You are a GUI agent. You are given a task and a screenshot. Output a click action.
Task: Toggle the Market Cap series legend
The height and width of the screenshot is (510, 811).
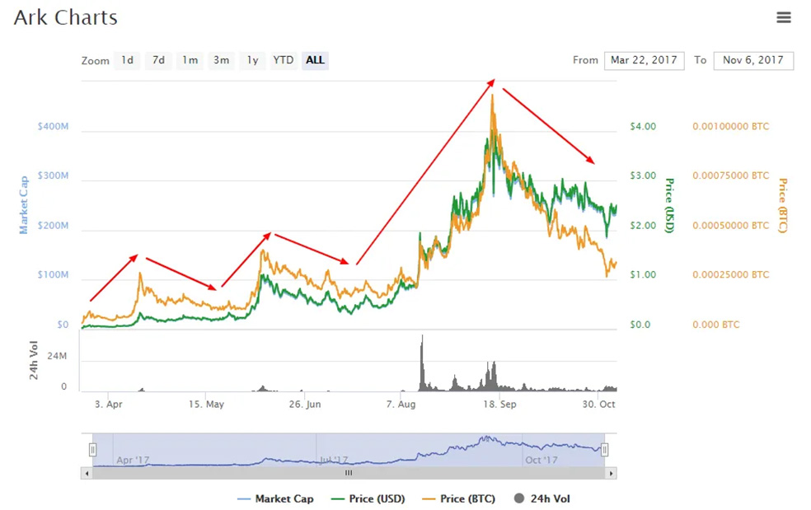(275, 499)
